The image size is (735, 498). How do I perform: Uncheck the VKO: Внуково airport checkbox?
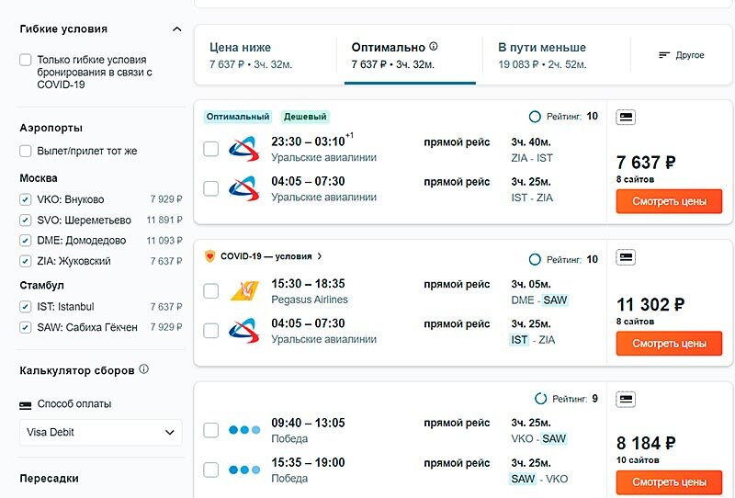pyautogui.click(x=26, y=199)
